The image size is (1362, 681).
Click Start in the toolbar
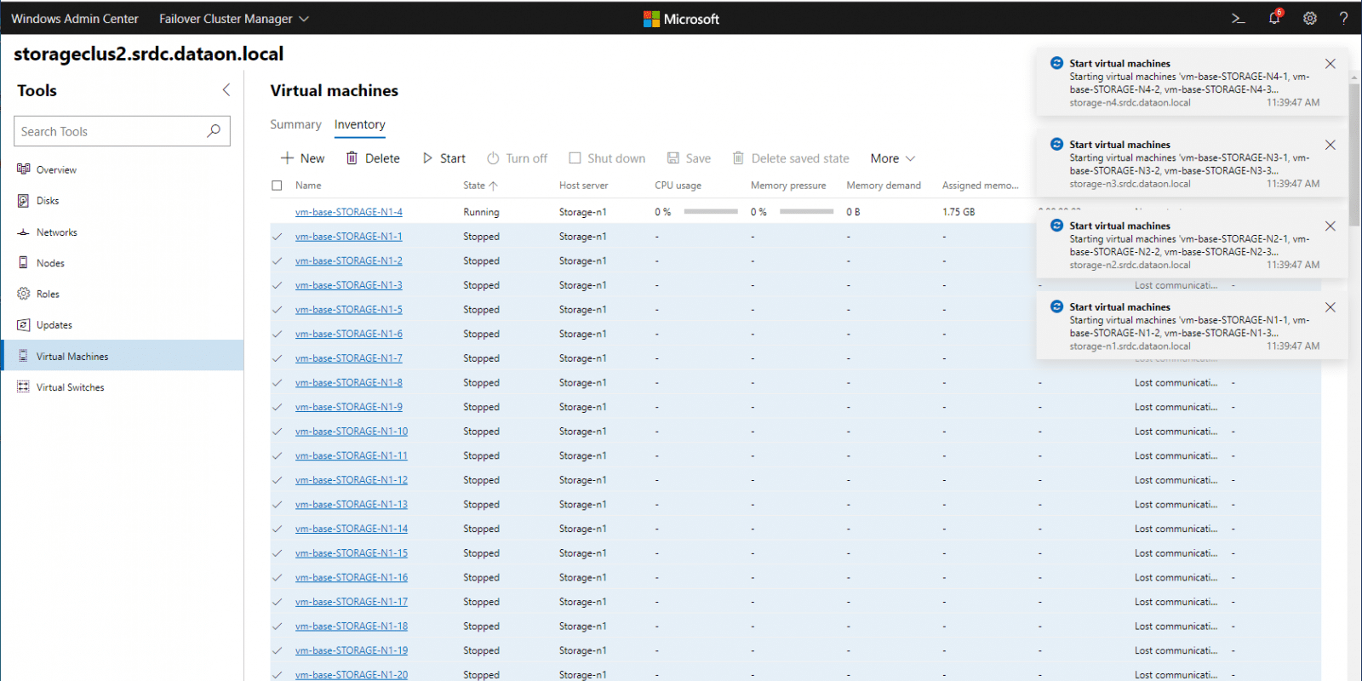444,158
